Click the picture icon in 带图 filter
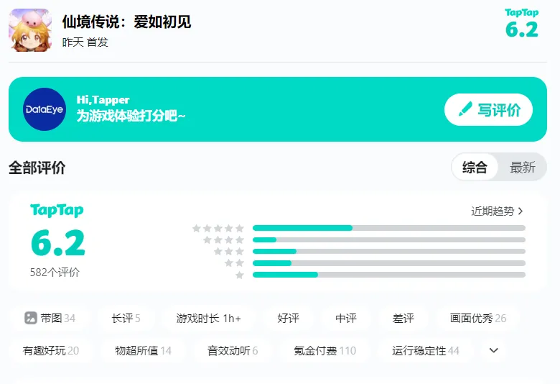This screenshot has width=560, height=384. click(31, 318)
